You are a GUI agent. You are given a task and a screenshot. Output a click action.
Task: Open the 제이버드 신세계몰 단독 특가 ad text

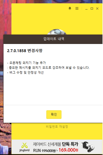pos(56,144)
